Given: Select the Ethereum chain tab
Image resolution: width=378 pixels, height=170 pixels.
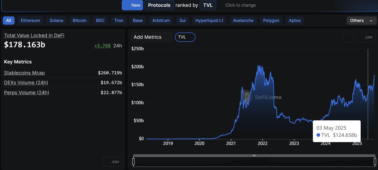Looking at the screenshot, I should [30, 20].
